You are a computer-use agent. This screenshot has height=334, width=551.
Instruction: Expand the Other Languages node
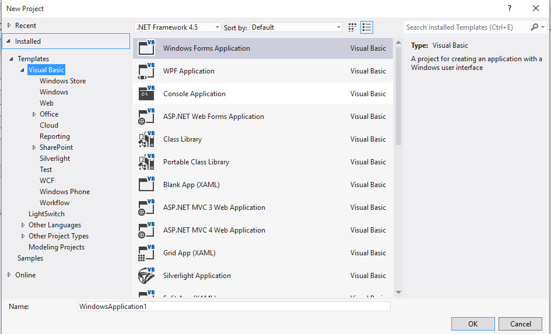click(23, 225)
